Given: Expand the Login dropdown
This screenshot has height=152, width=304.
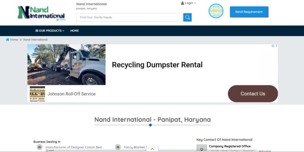Looking at the screenshot, I should [x=189, y=3].
